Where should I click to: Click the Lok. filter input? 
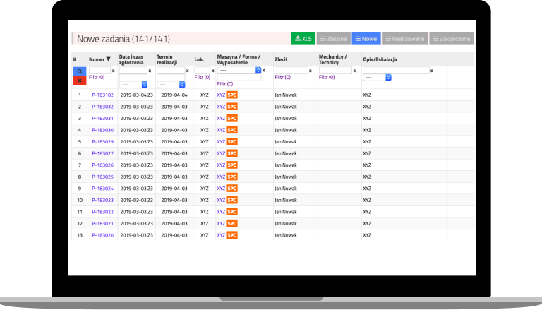click(203, 71)
